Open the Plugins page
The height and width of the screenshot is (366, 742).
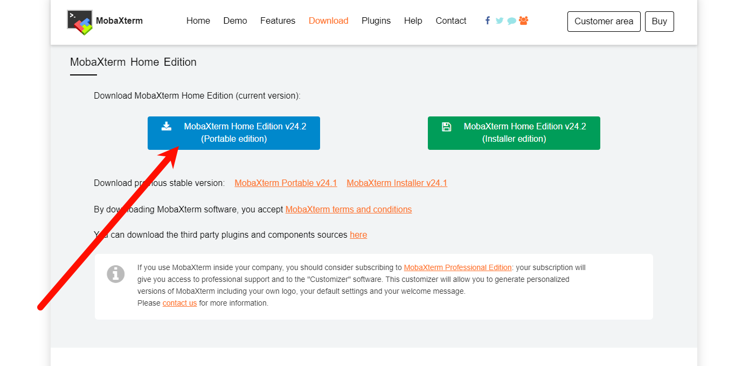tap(376, 21)
